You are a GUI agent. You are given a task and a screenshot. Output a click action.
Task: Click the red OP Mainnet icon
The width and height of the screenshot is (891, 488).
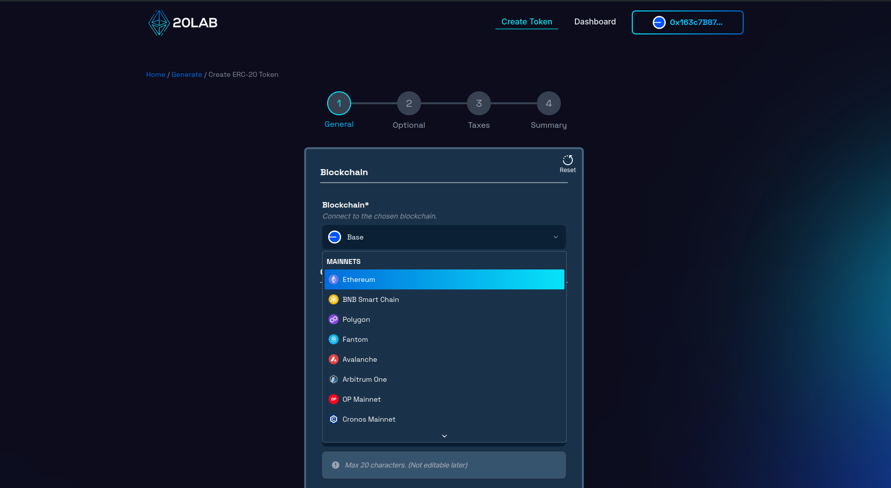point(334,399)
